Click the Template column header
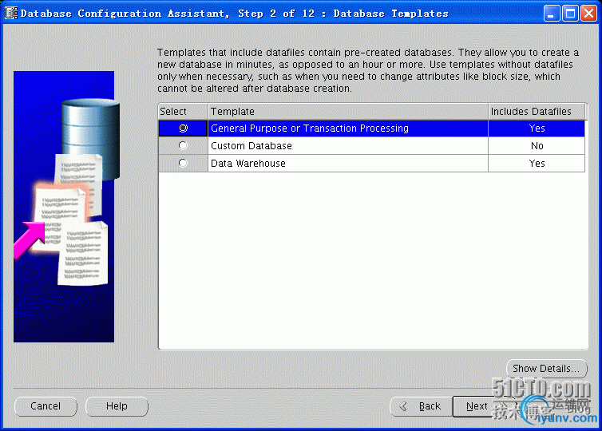Screen dimensions: 602x431 click(348, 111)
